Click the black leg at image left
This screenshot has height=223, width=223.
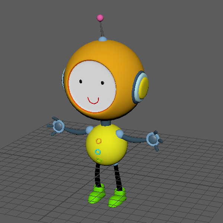98,175
